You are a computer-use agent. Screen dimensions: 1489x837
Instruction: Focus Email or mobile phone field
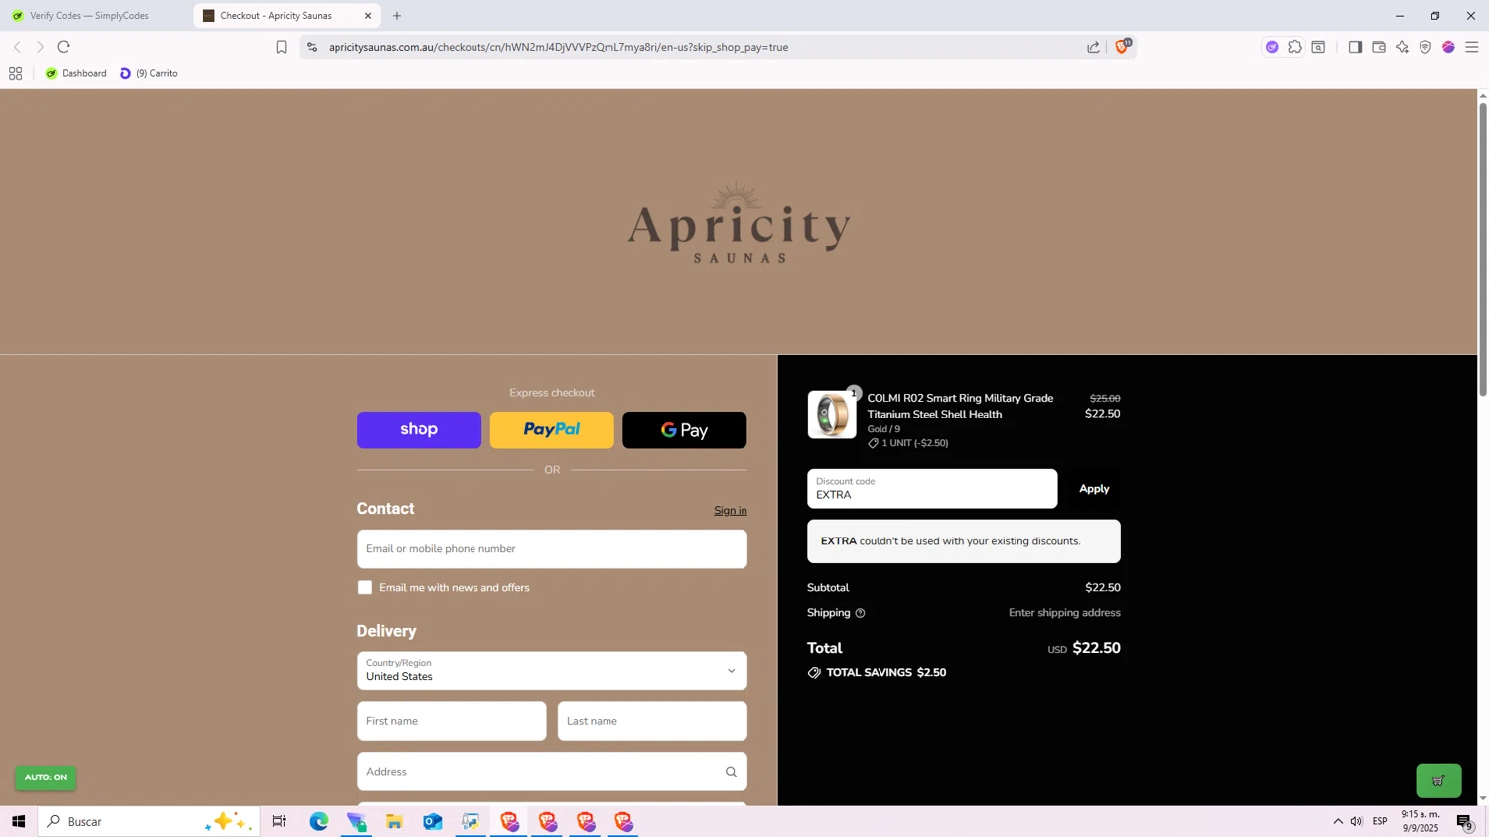pos(552,549)
